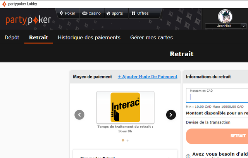Click the Devise de la transaction label
Image resolution: width=248 pixels, height=158 pixels.
(x=208, y=122)
